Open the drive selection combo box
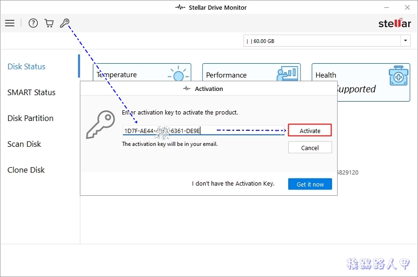The image size is (418, 277). (x=327, y=41)
